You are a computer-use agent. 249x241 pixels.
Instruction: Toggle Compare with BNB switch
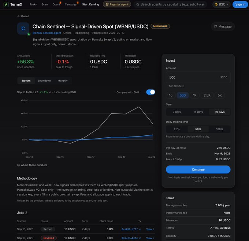(150, 92)
